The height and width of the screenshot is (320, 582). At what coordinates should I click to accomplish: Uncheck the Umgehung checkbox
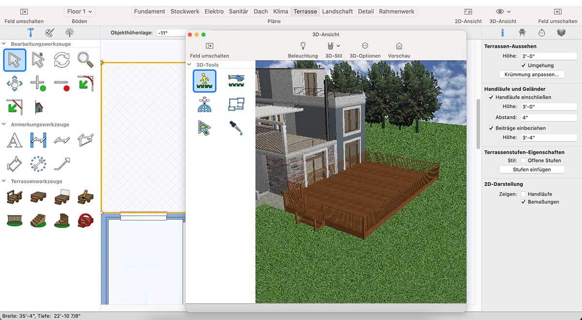click(x=524, y=65)
